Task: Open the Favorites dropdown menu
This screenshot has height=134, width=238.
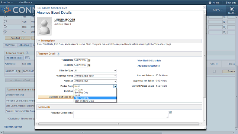Action: click(x=7, y=3)
